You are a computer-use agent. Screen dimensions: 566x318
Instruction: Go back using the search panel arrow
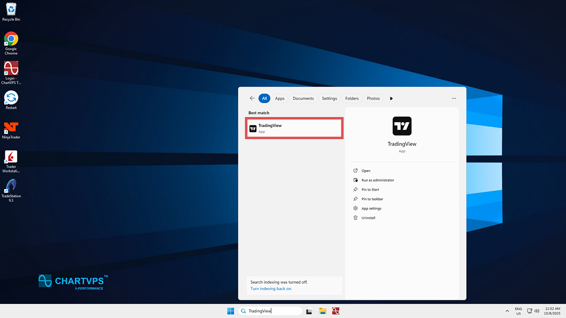tap(252, 98)
